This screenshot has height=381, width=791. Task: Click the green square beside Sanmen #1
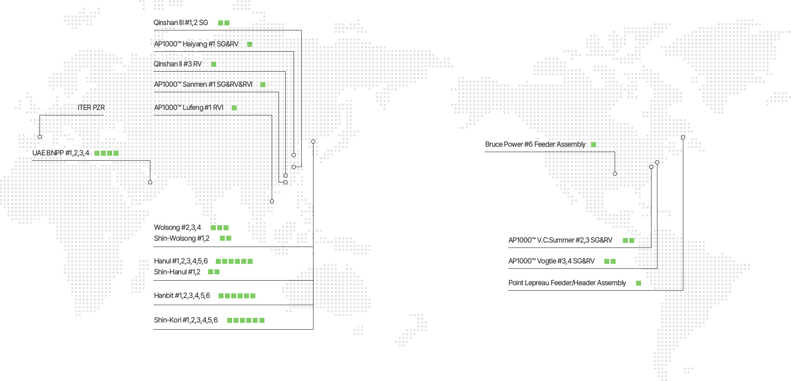point(263,85)
